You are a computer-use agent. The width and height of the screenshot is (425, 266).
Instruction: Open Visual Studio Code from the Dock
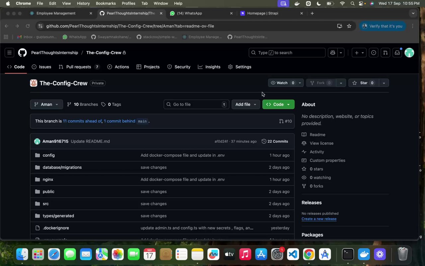293,255
